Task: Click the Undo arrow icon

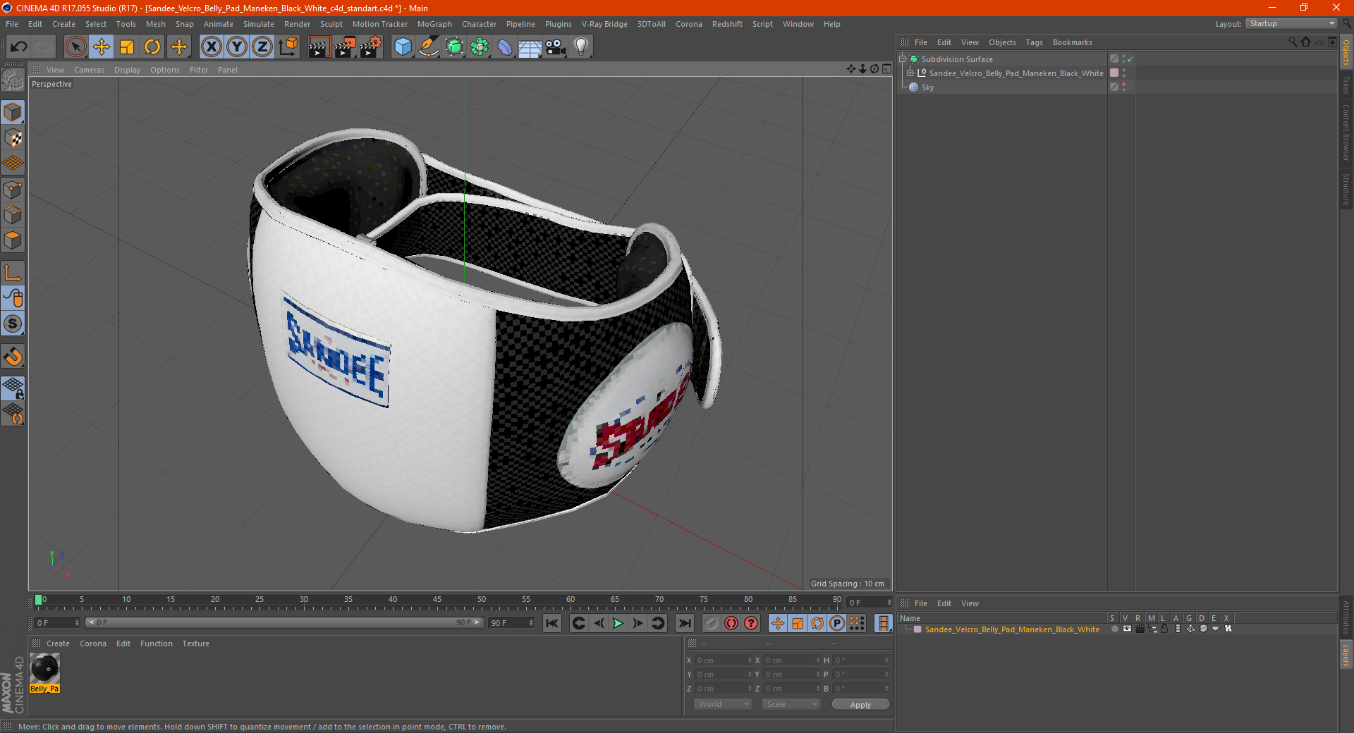Action: click(x=19, y=47)
